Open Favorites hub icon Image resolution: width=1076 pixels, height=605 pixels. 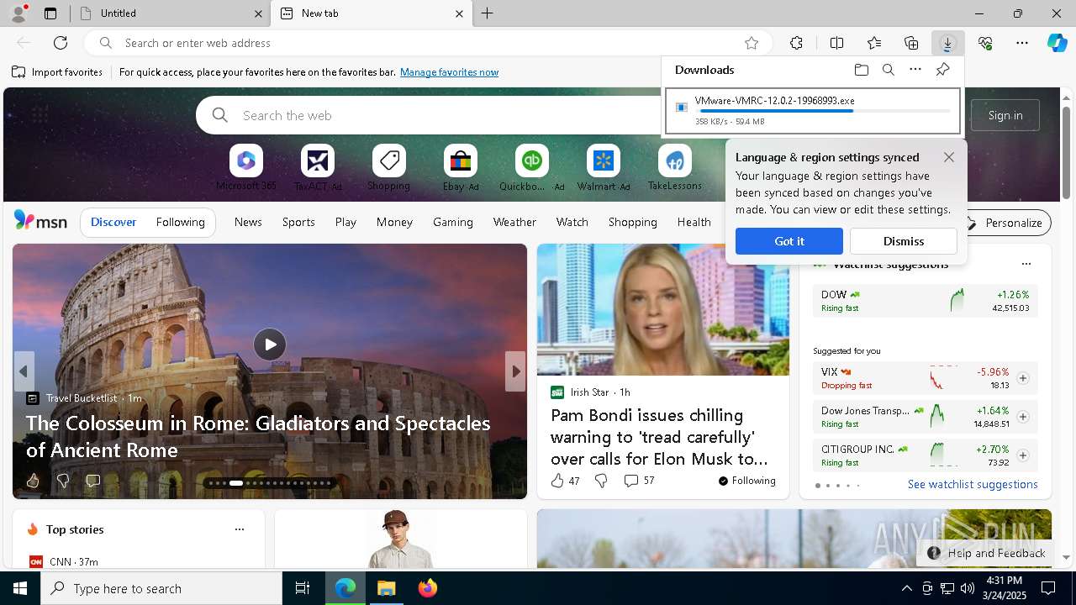(874, 43)
